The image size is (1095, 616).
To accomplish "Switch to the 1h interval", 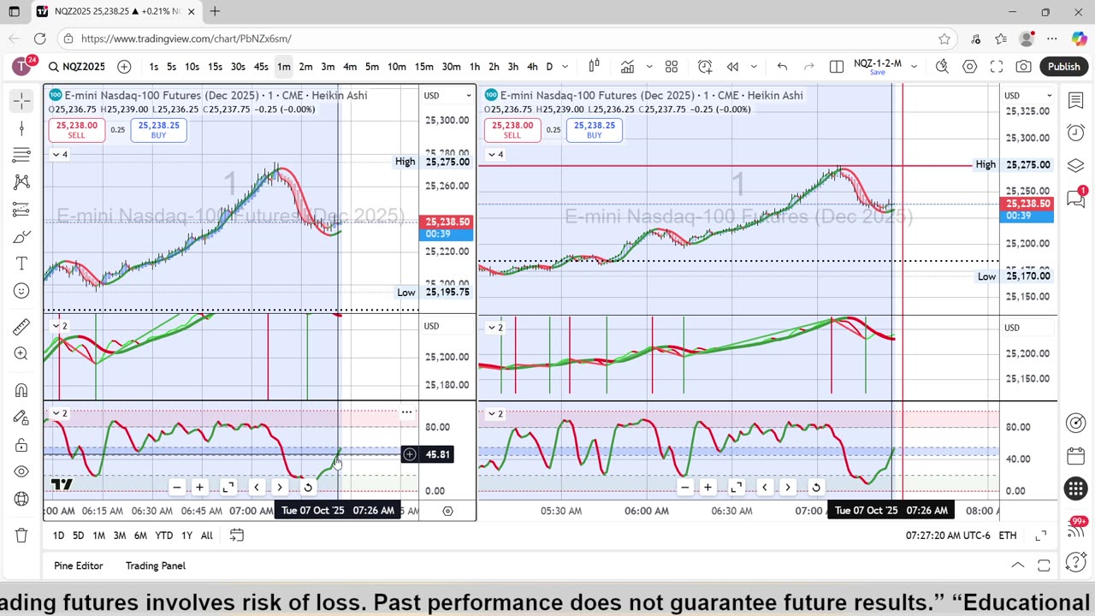I will click(474, 67).
